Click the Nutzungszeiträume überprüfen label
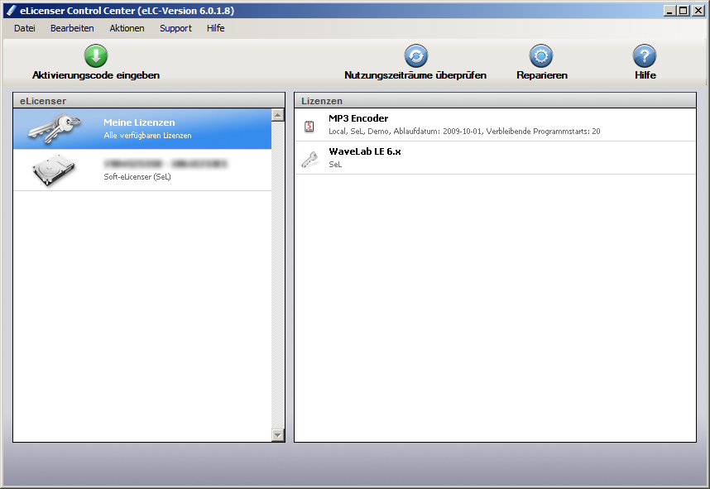Image resolution: width=710 pixels, height=489 pixels. click(x=415, y=75)
